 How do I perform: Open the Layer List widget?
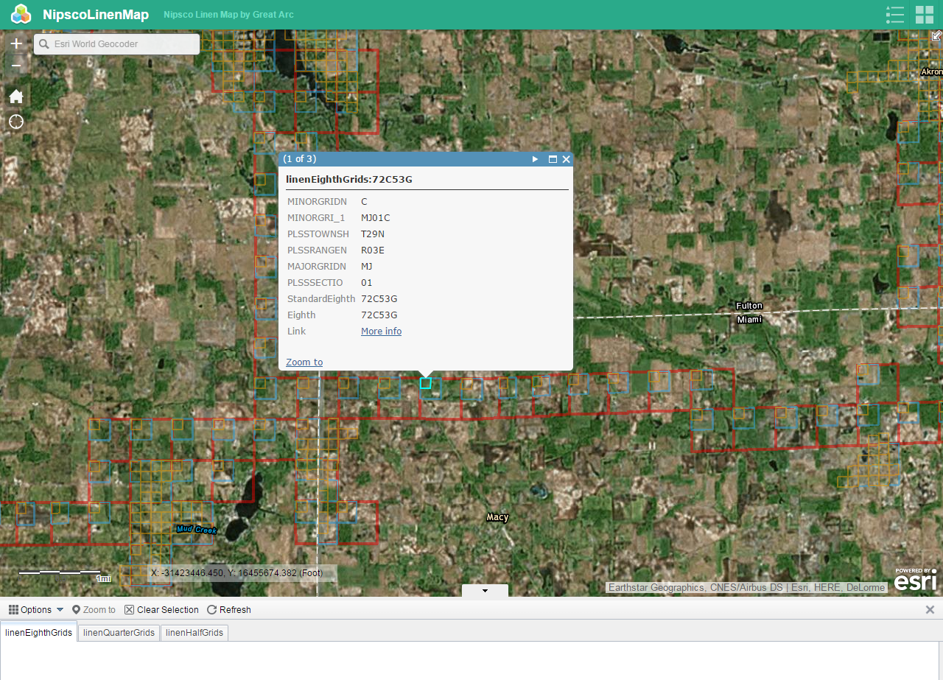pyautogui.click(x=895, y=15)
